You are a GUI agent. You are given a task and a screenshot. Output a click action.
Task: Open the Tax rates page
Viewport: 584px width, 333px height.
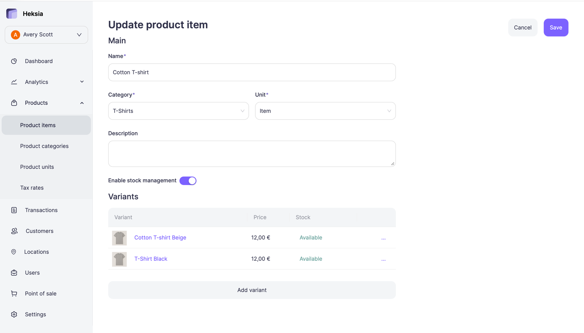[x=32, y=187]
